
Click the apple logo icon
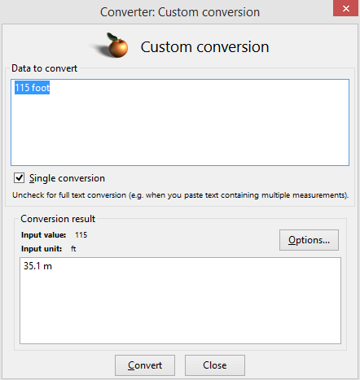point(113,46)
